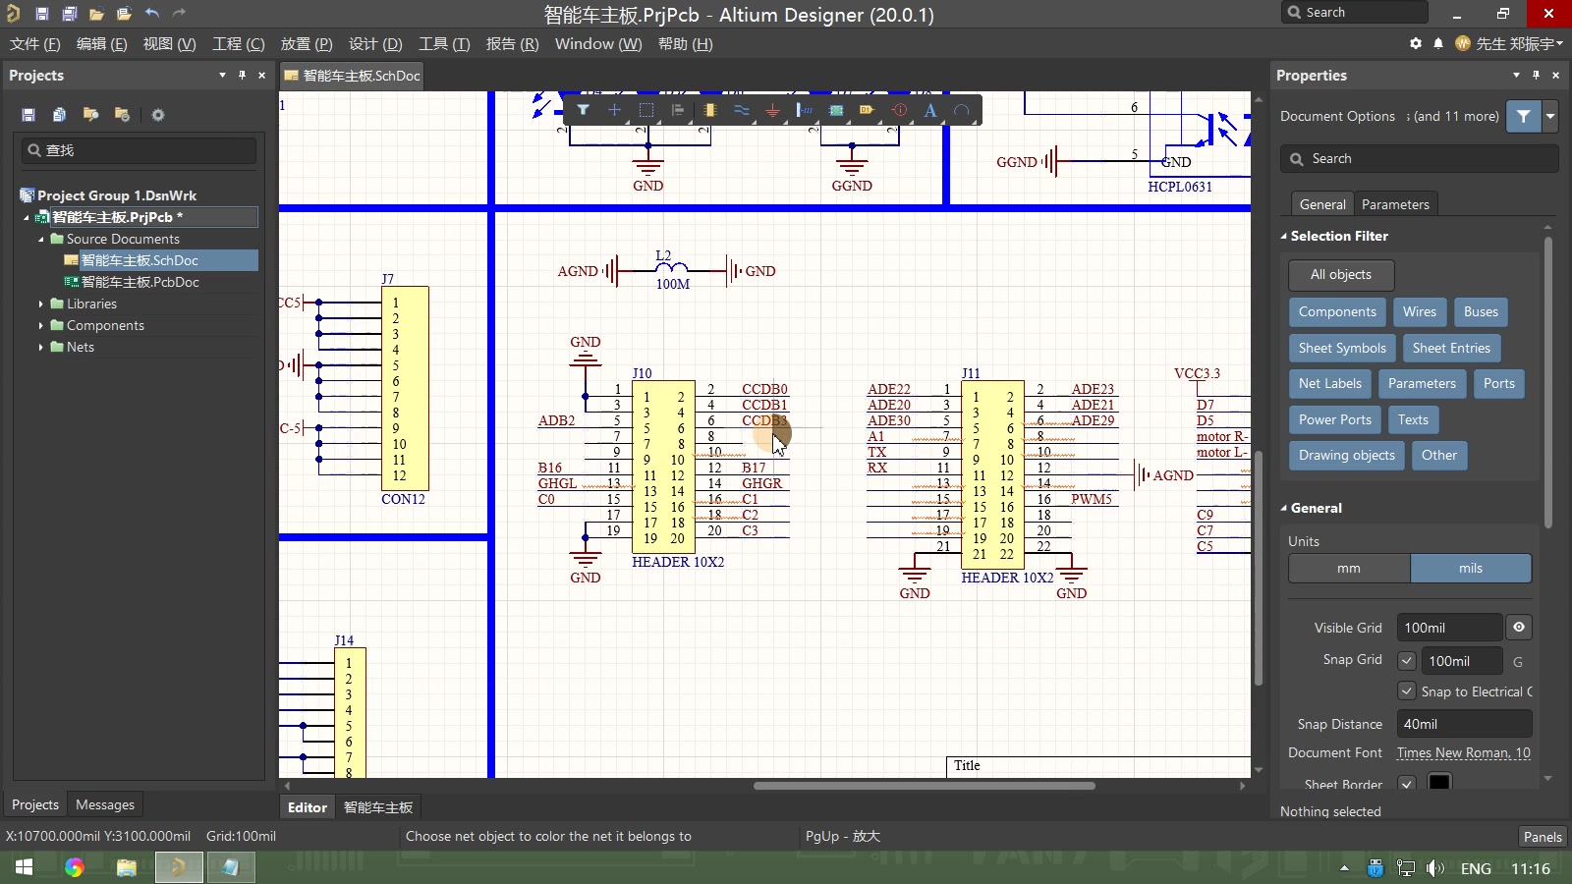Open the Align objects tool
Viewport: 1572px width, 884px height.
click(678, 110)
